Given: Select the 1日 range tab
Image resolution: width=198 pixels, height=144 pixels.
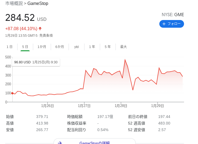Looking at the screenshot, I should click(x=10, y=47).
